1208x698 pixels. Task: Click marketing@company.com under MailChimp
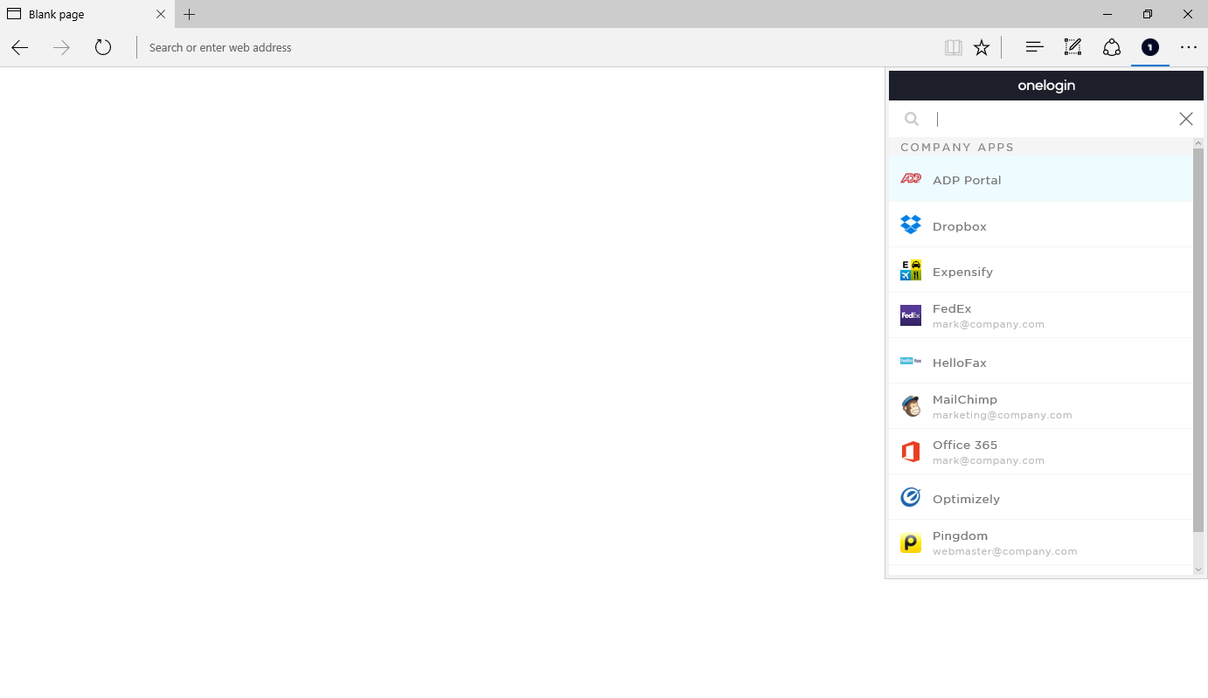click(1003, 415)
